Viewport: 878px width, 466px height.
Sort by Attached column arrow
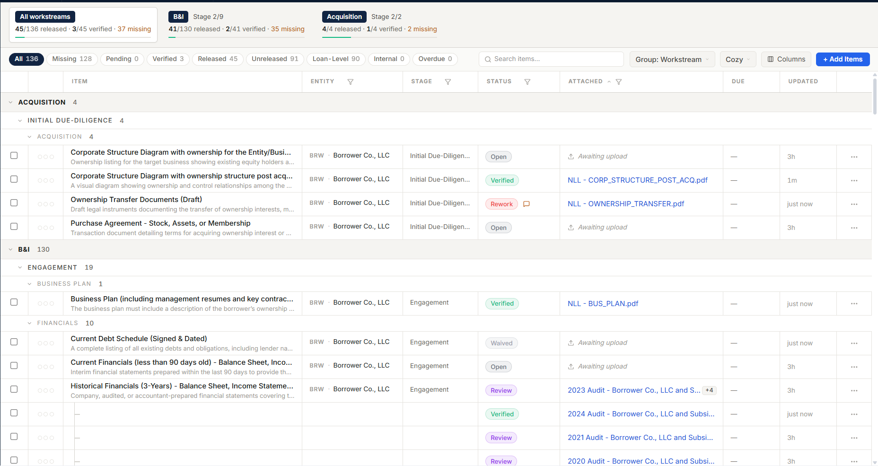click(x=609, y=82)
